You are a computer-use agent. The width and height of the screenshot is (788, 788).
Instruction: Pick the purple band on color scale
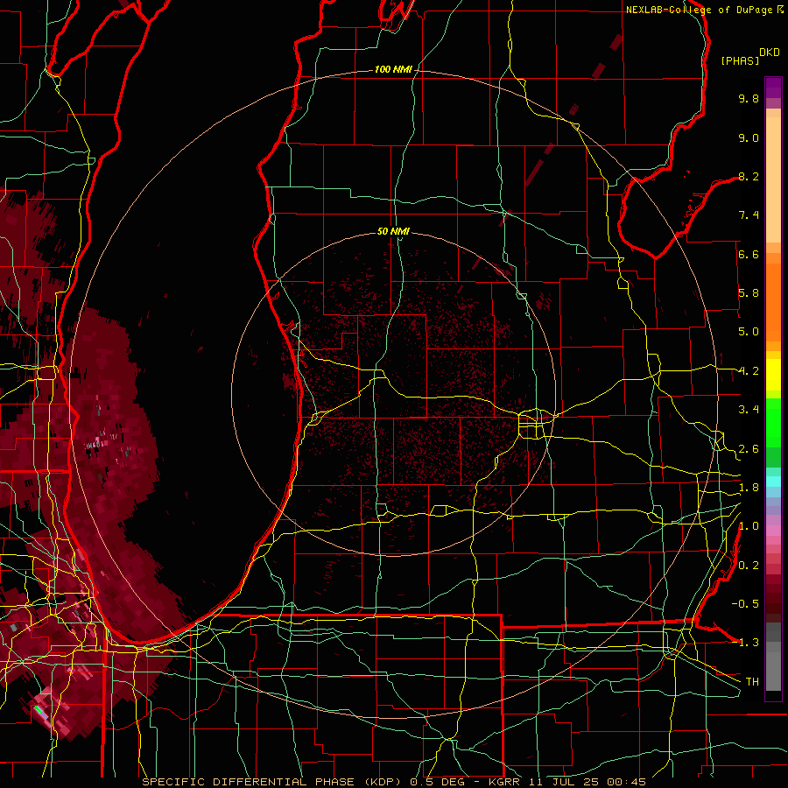tap(773, 88)
